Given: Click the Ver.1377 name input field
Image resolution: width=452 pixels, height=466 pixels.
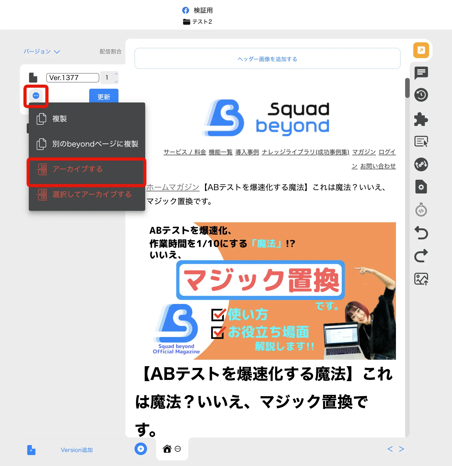Looking at the screenshot, I should (73, 78).
